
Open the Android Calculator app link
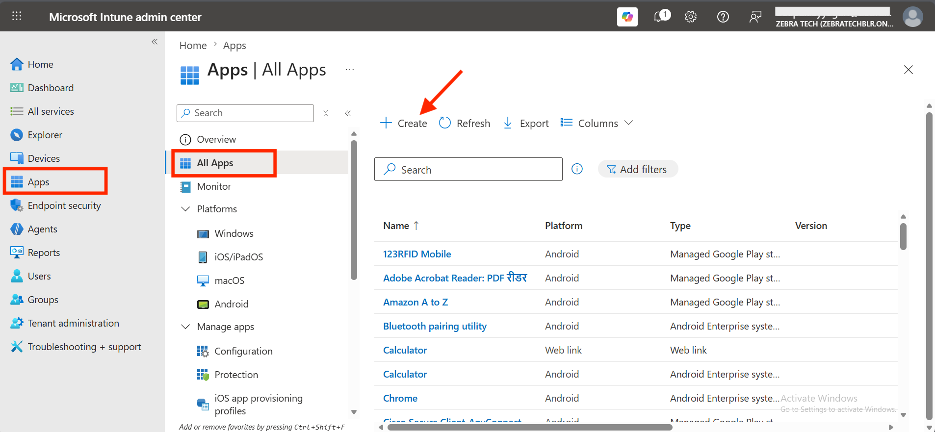405,374
